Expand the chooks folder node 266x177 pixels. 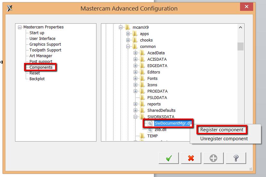pyautogui.click(x=128, y=40)
